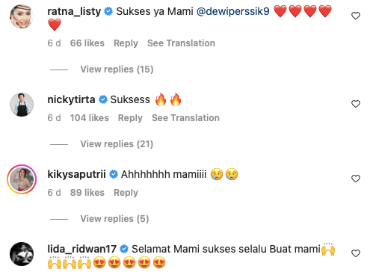
Task: Open lida_ridwan17's profile picture
Action: (22, 254)
